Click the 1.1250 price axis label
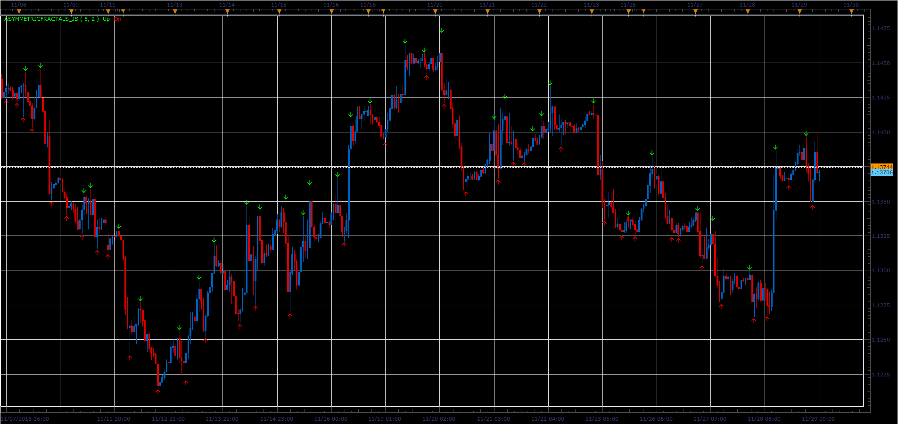This screenshot has width=898, height=424. pyautogui.click(x=881, y=340)
